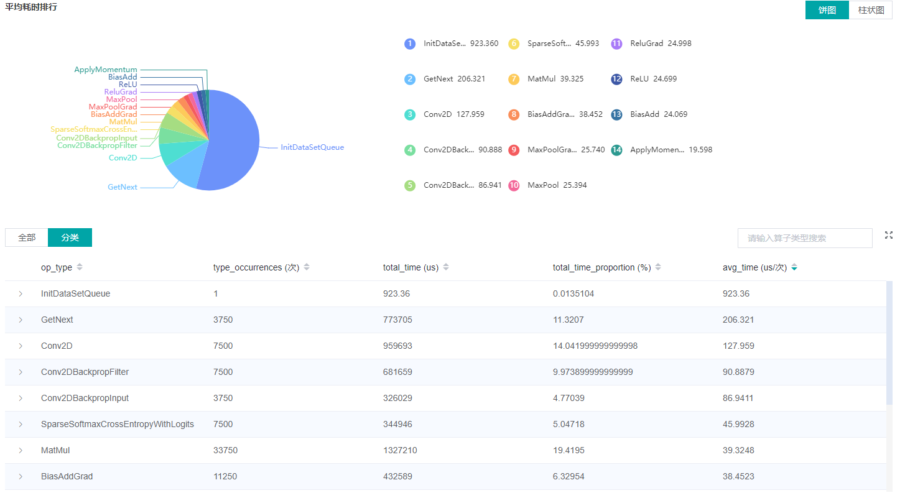The height and width of the screenshot is (498, 905).
Task: Hide ReLU series via legend entry
Action: 644,79
